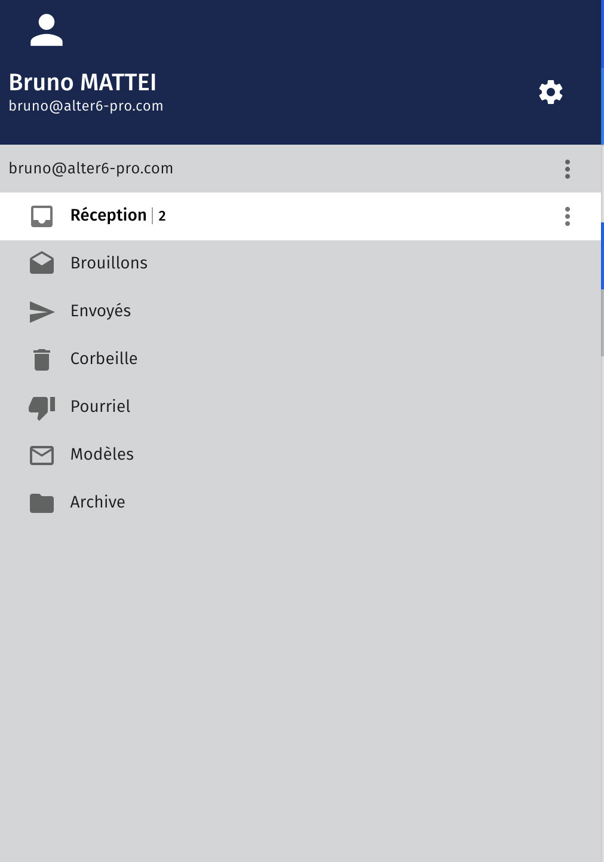Click the bruno@alter6-pro.com account row

(301, 169)
